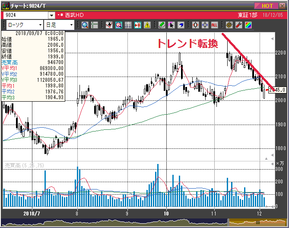Click the 平均2 1976.76 row
The width and height of the screenshot is (289, 228).
33,92
